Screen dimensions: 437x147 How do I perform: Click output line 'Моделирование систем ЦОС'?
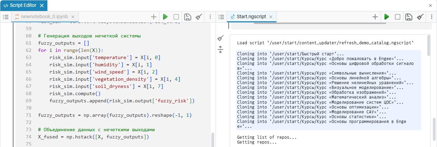click(x=321, y=102)
